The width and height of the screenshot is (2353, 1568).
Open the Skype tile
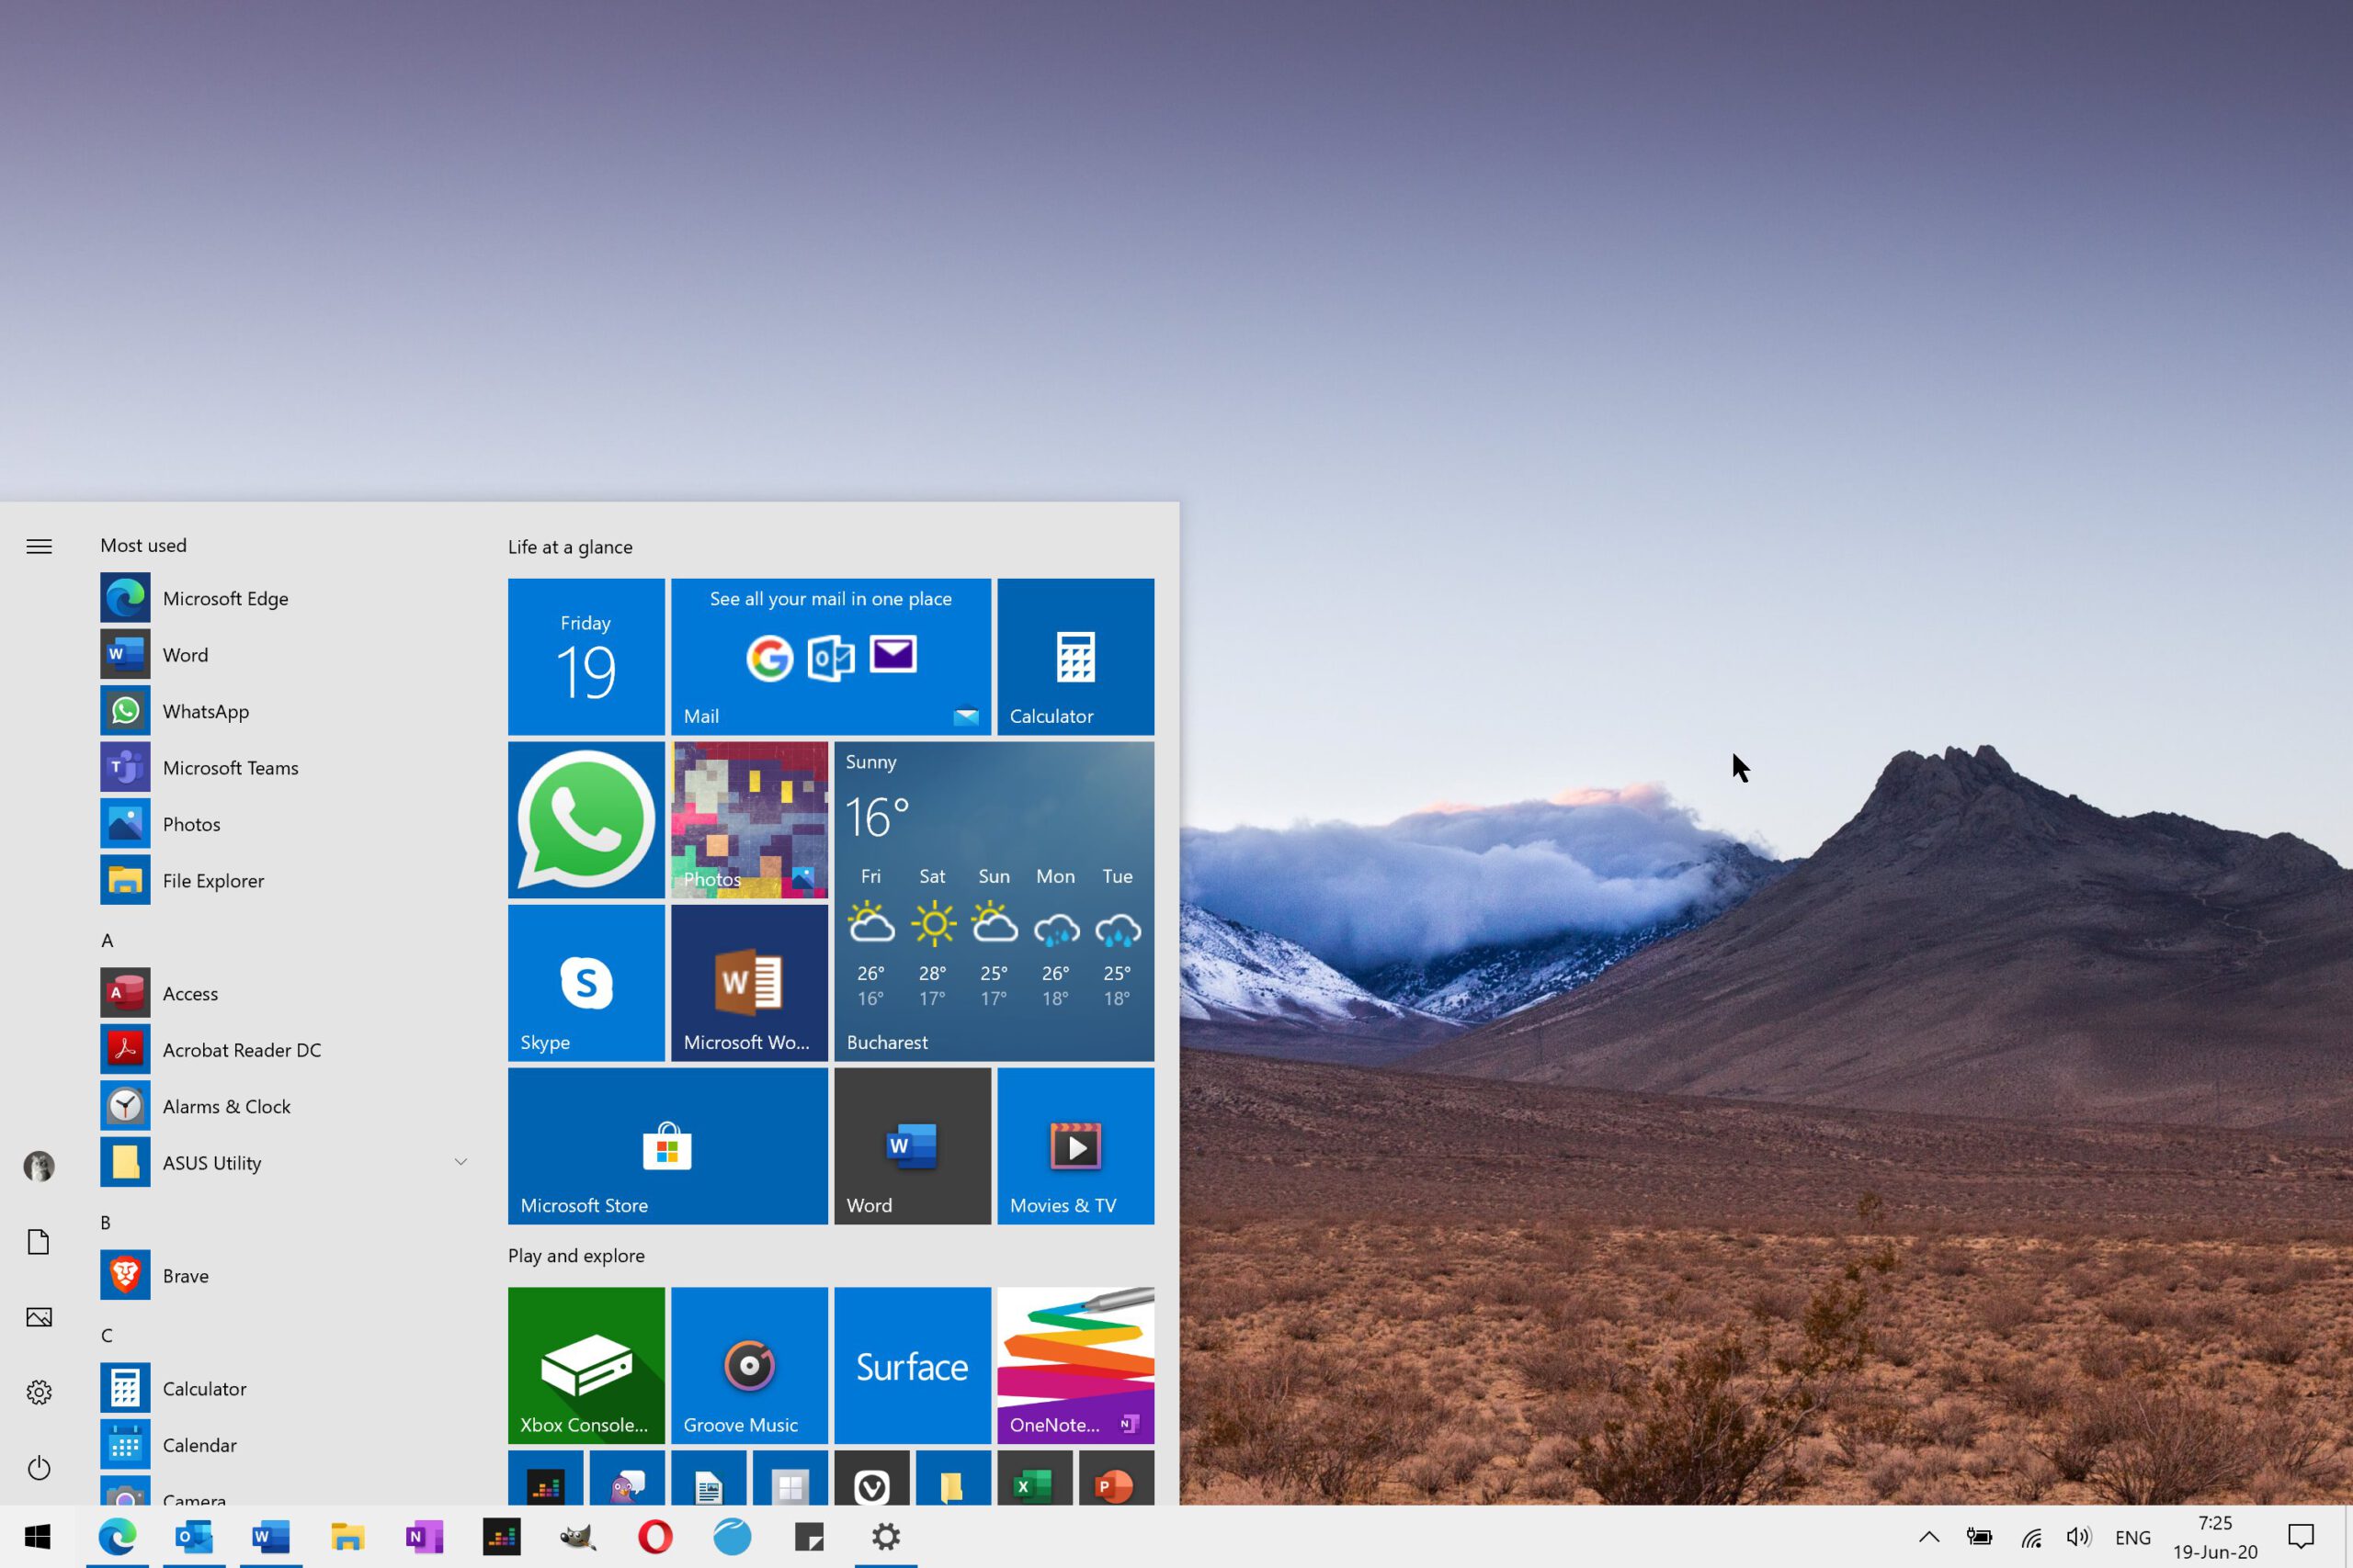click(x=586, y=983)
